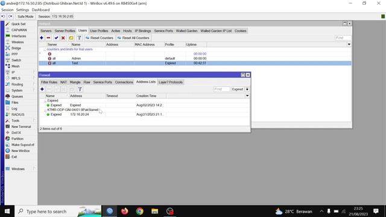
Task: Expand the System submenu
Action: coord(17,90)
